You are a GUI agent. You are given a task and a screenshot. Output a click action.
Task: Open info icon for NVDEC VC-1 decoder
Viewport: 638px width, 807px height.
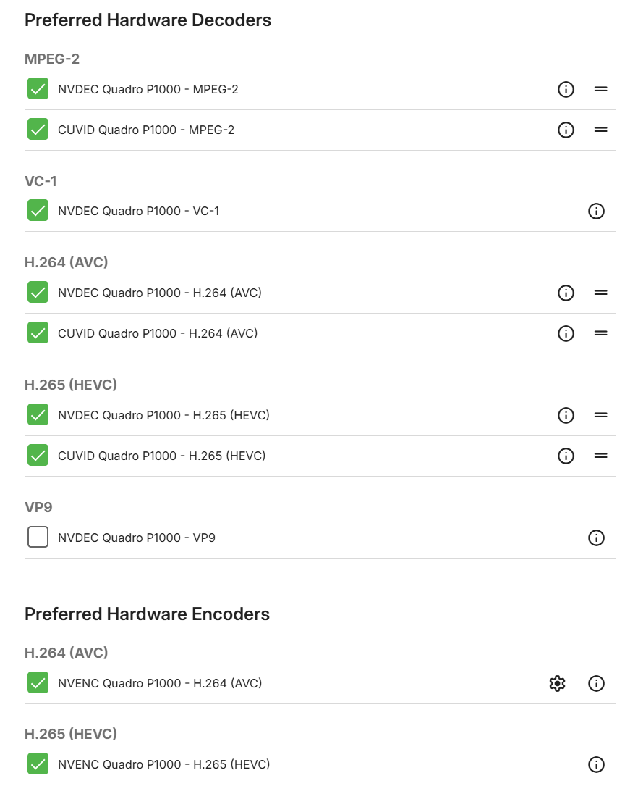(596, 211)
